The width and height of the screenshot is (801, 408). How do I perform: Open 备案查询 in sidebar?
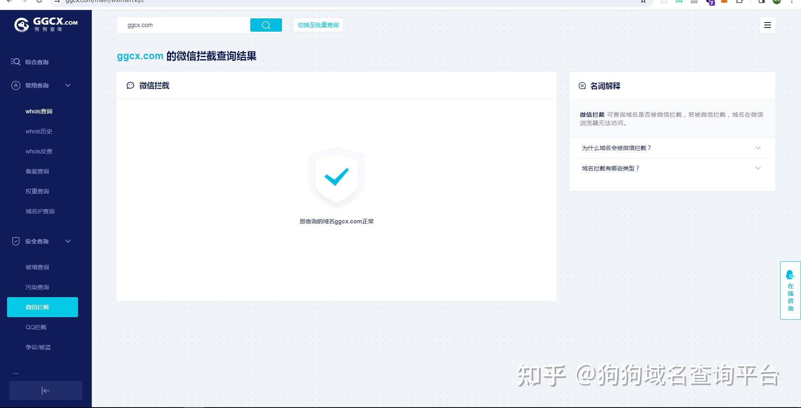tap(37, 171)
